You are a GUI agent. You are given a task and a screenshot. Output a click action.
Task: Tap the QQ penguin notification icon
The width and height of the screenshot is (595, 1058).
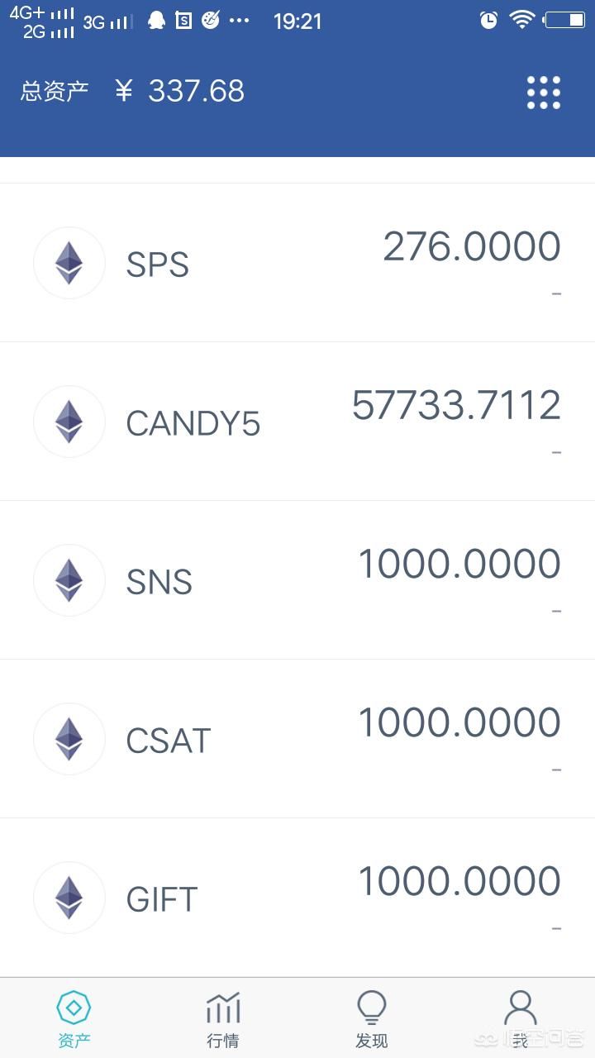point(156,21)
